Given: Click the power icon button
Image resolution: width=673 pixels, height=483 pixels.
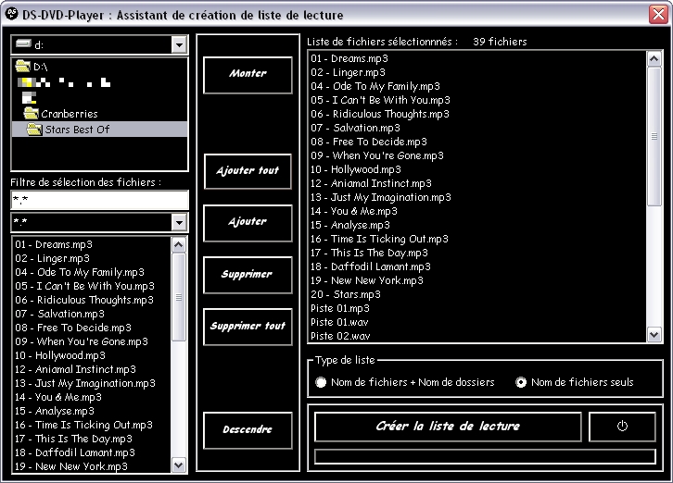Looking at the screenshot, I should (x=622, y=427).
